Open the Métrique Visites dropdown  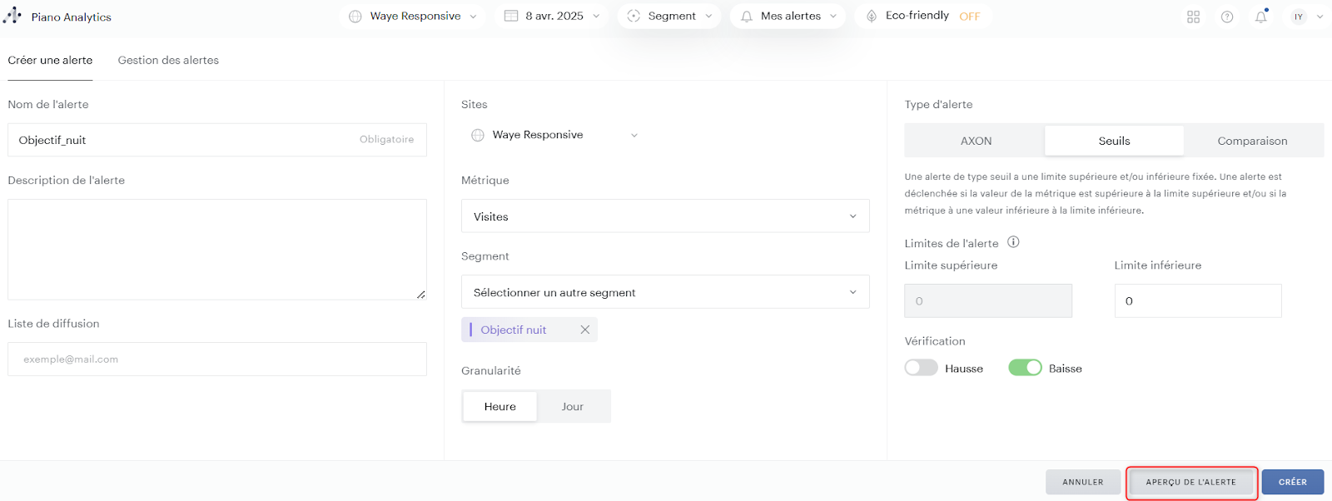pos(665,216)
